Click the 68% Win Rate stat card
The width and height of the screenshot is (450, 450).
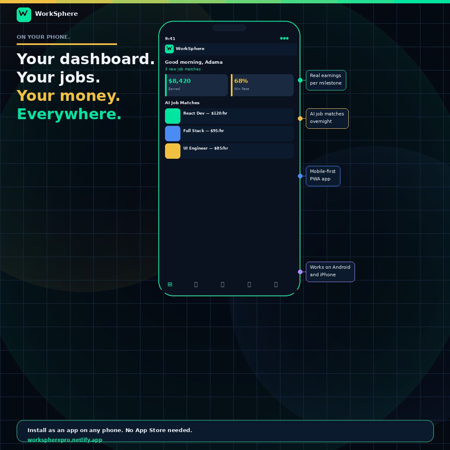point(262,85)
